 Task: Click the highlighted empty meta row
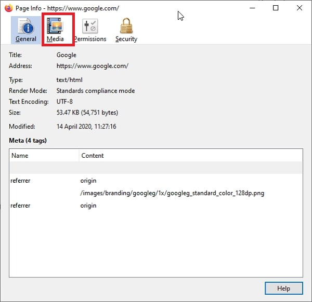[x=156, y=168]
